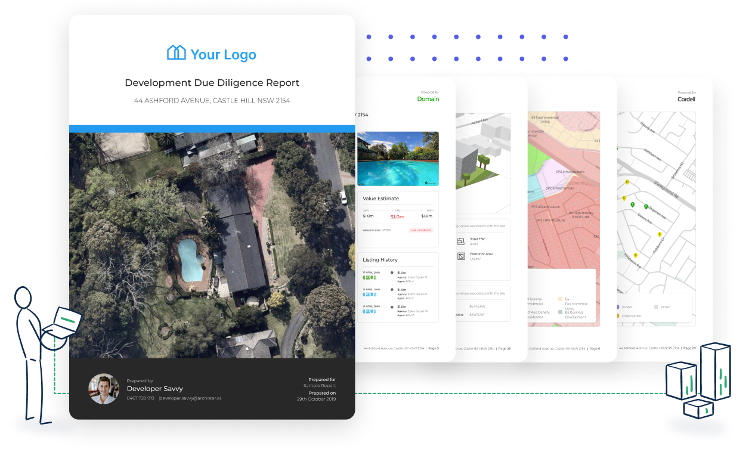Select the yellow D map pin
Screen dimensions: 746x449
[x=627, y=182]
